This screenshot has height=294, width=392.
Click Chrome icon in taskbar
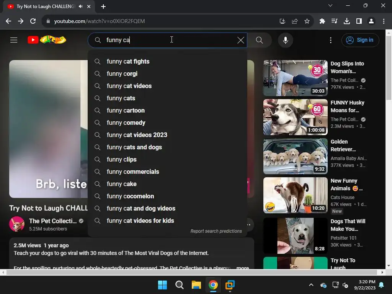click(x=213, y=285)
